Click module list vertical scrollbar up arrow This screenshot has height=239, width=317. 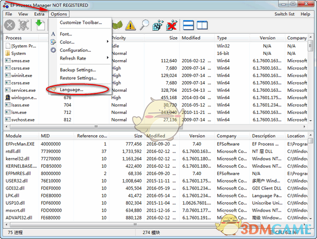(x=310, y=135)
